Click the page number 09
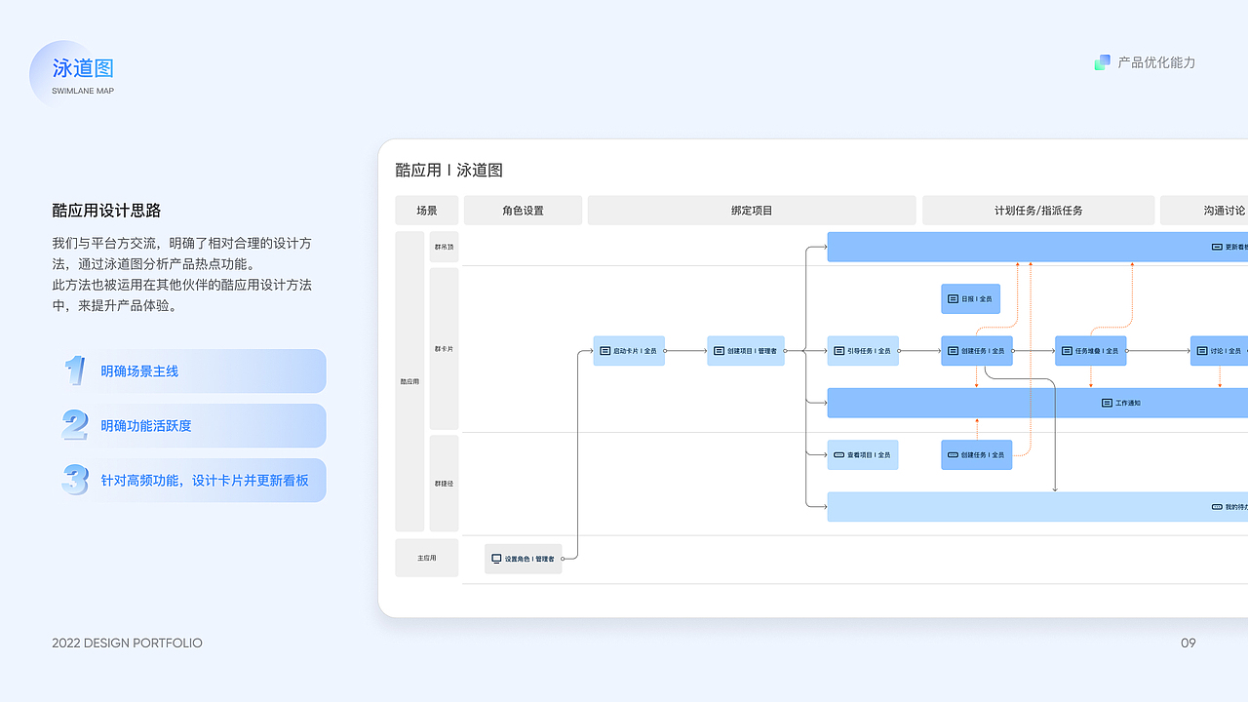Viewport: 1248px width, 702px height. (1188, 643)
